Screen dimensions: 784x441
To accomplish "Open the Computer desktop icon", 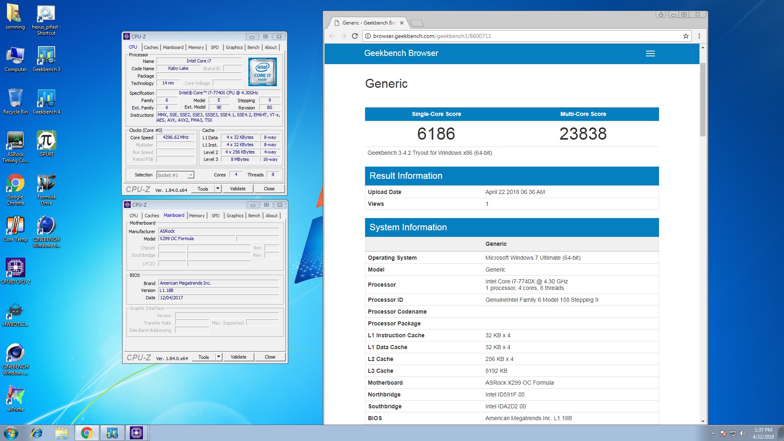I will tap(16, 60).
